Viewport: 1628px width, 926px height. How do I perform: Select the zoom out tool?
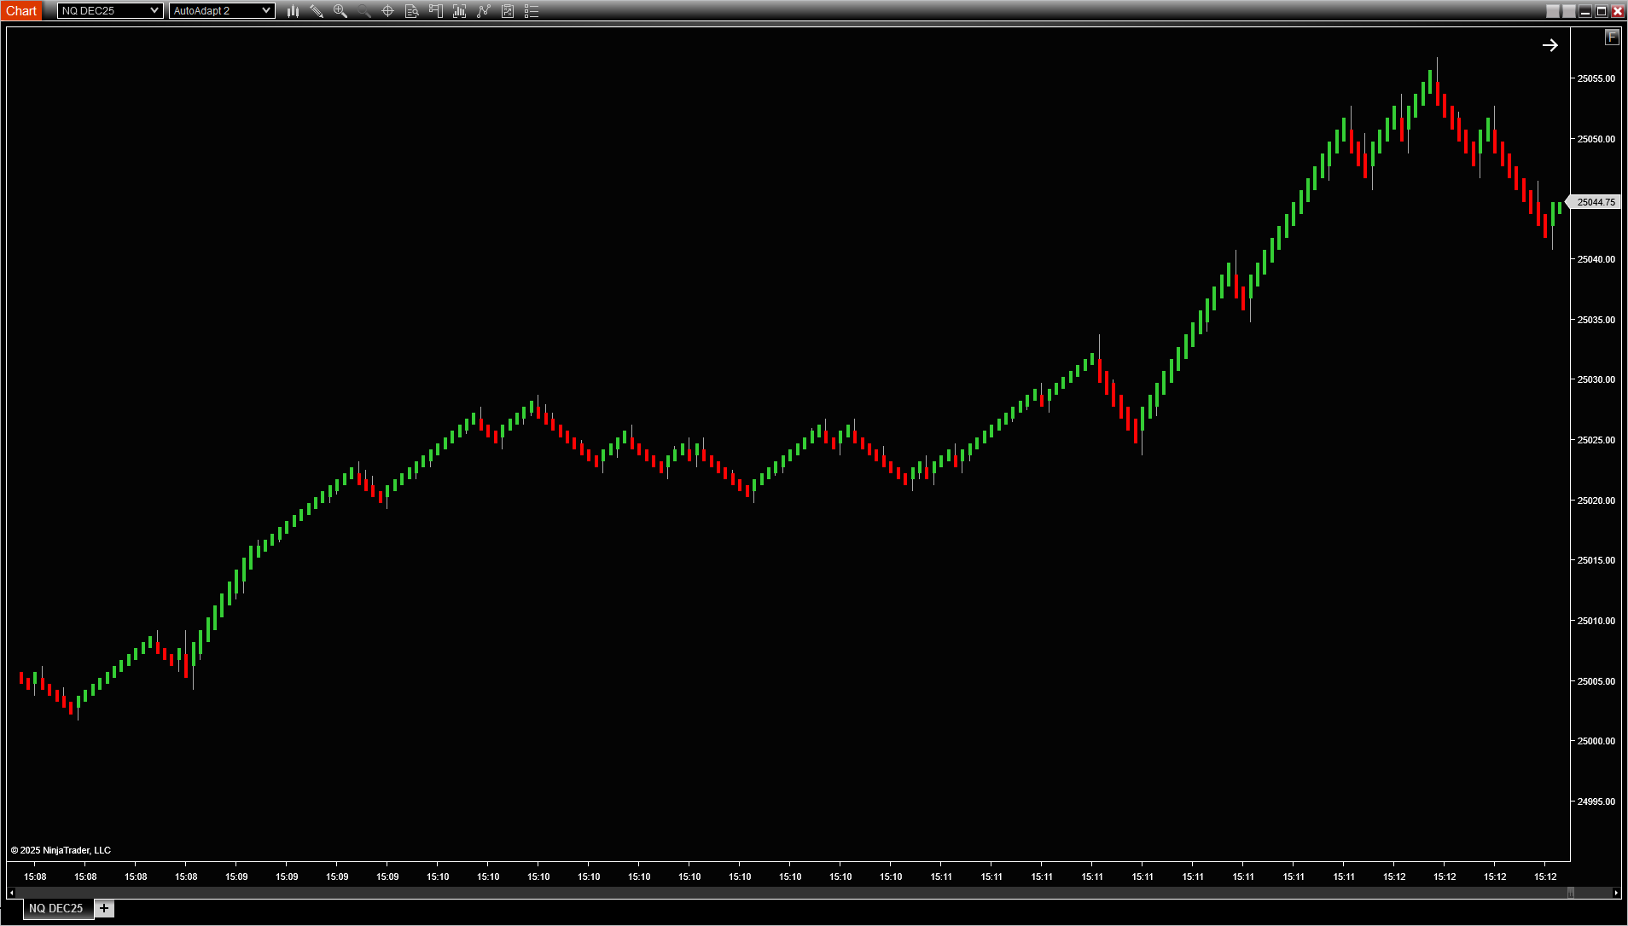[x=363, y=11]
